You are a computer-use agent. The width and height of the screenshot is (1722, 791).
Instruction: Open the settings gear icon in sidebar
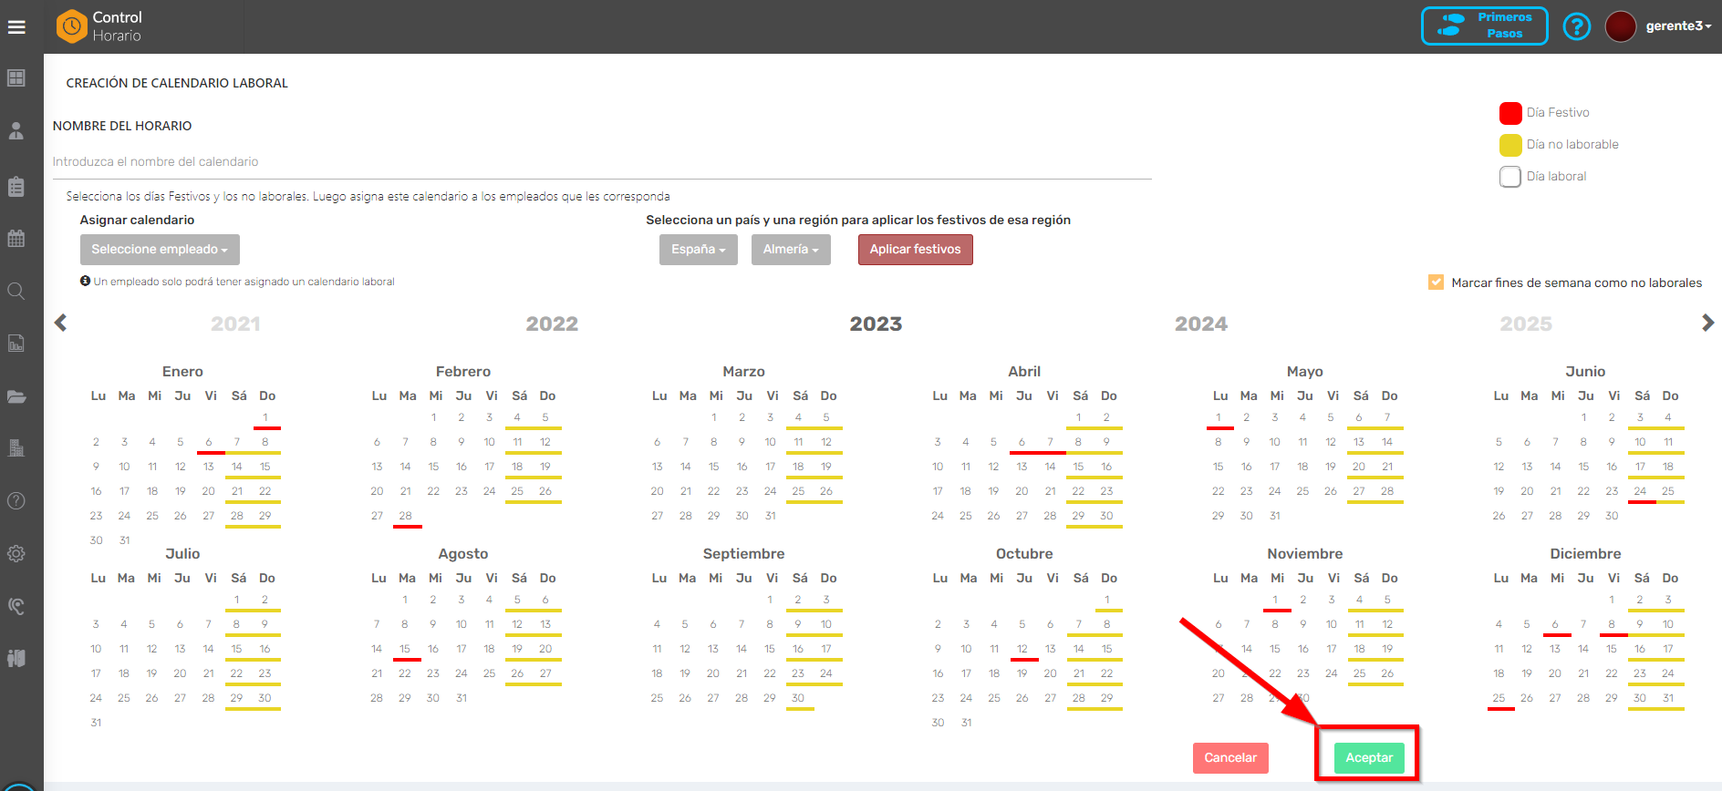(x=16, y=553)
